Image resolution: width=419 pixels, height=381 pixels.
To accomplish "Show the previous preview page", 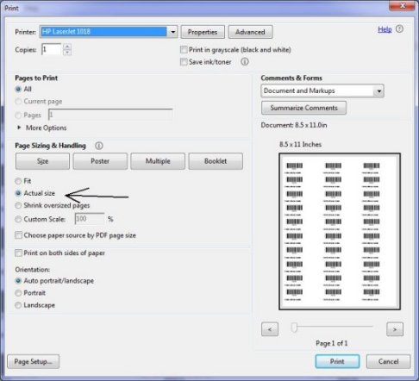I will pyautogui.click(x=270, y=329).
